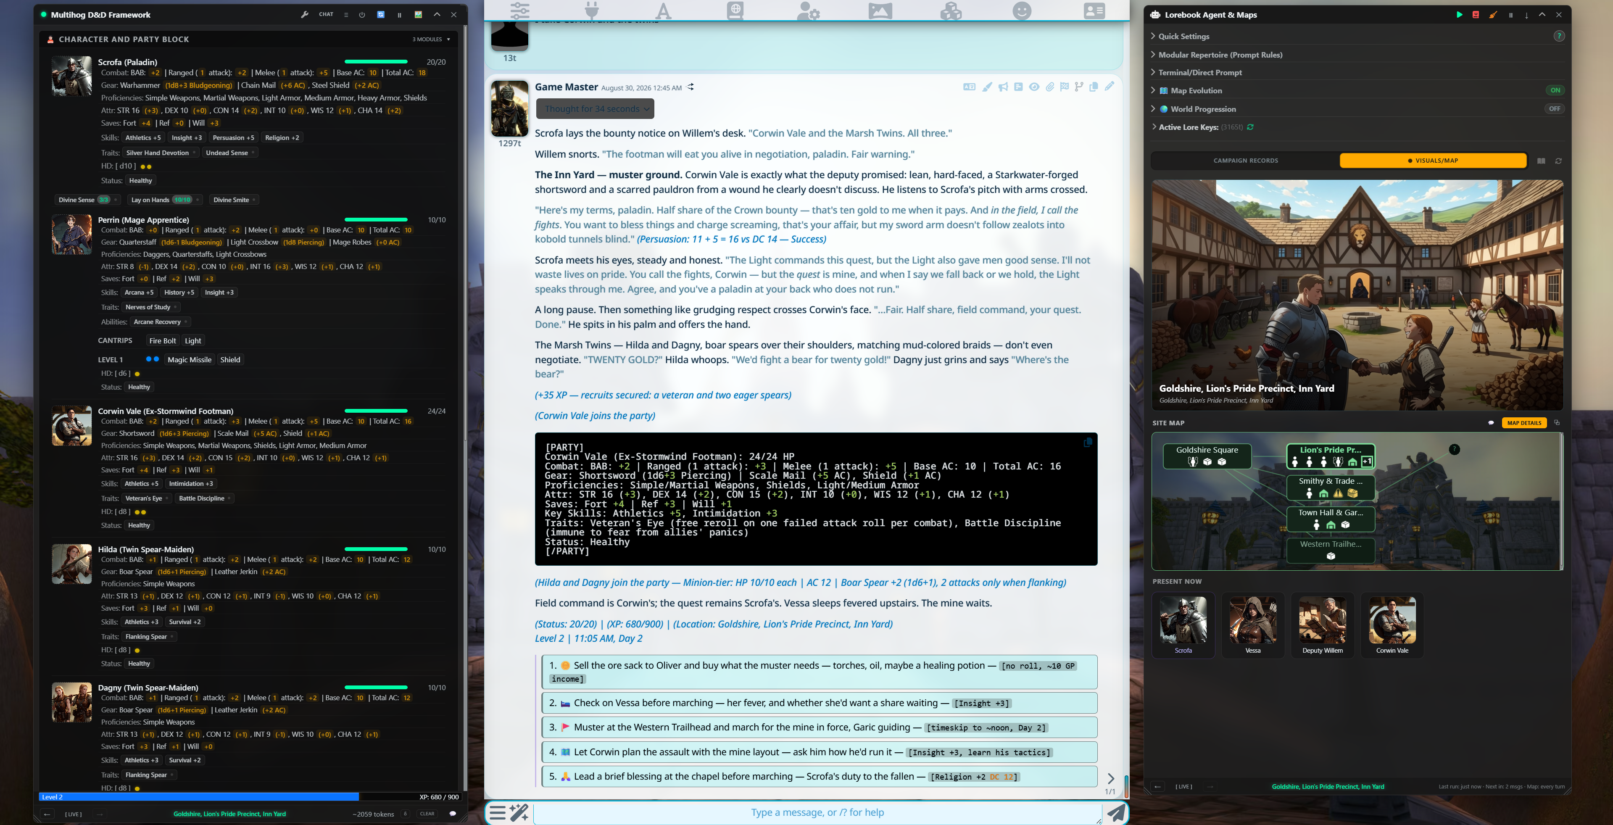Click the XP 680 / 900 progress bar

(x=250, y=797)
